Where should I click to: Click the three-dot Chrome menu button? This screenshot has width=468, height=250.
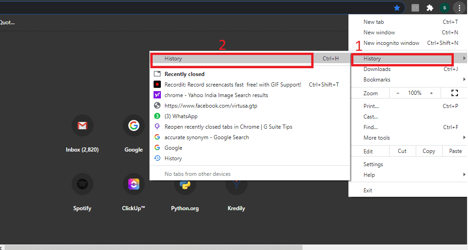(x=459, y=8)
